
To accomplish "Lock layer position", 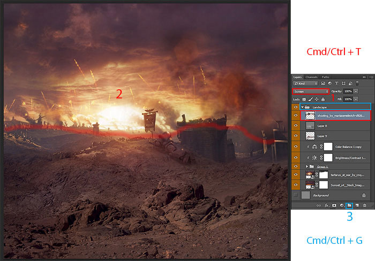I will pos(317,99).
